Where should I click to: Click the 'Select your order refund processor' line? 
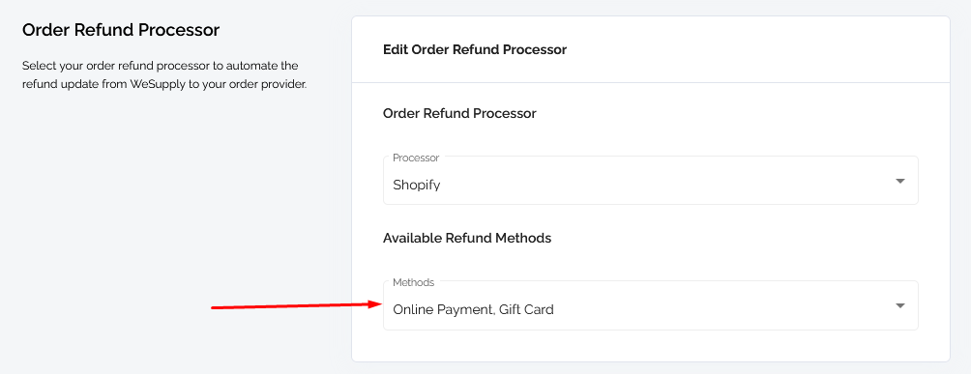[x=161, y=66]
